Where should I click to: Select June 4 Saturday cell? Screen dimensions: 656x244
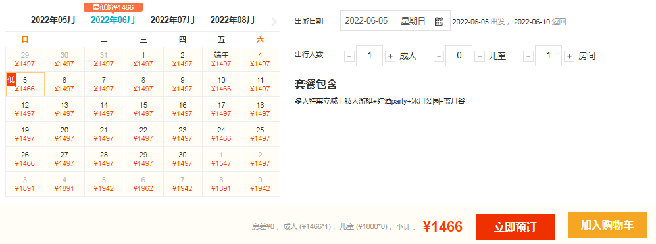(260, 59)
